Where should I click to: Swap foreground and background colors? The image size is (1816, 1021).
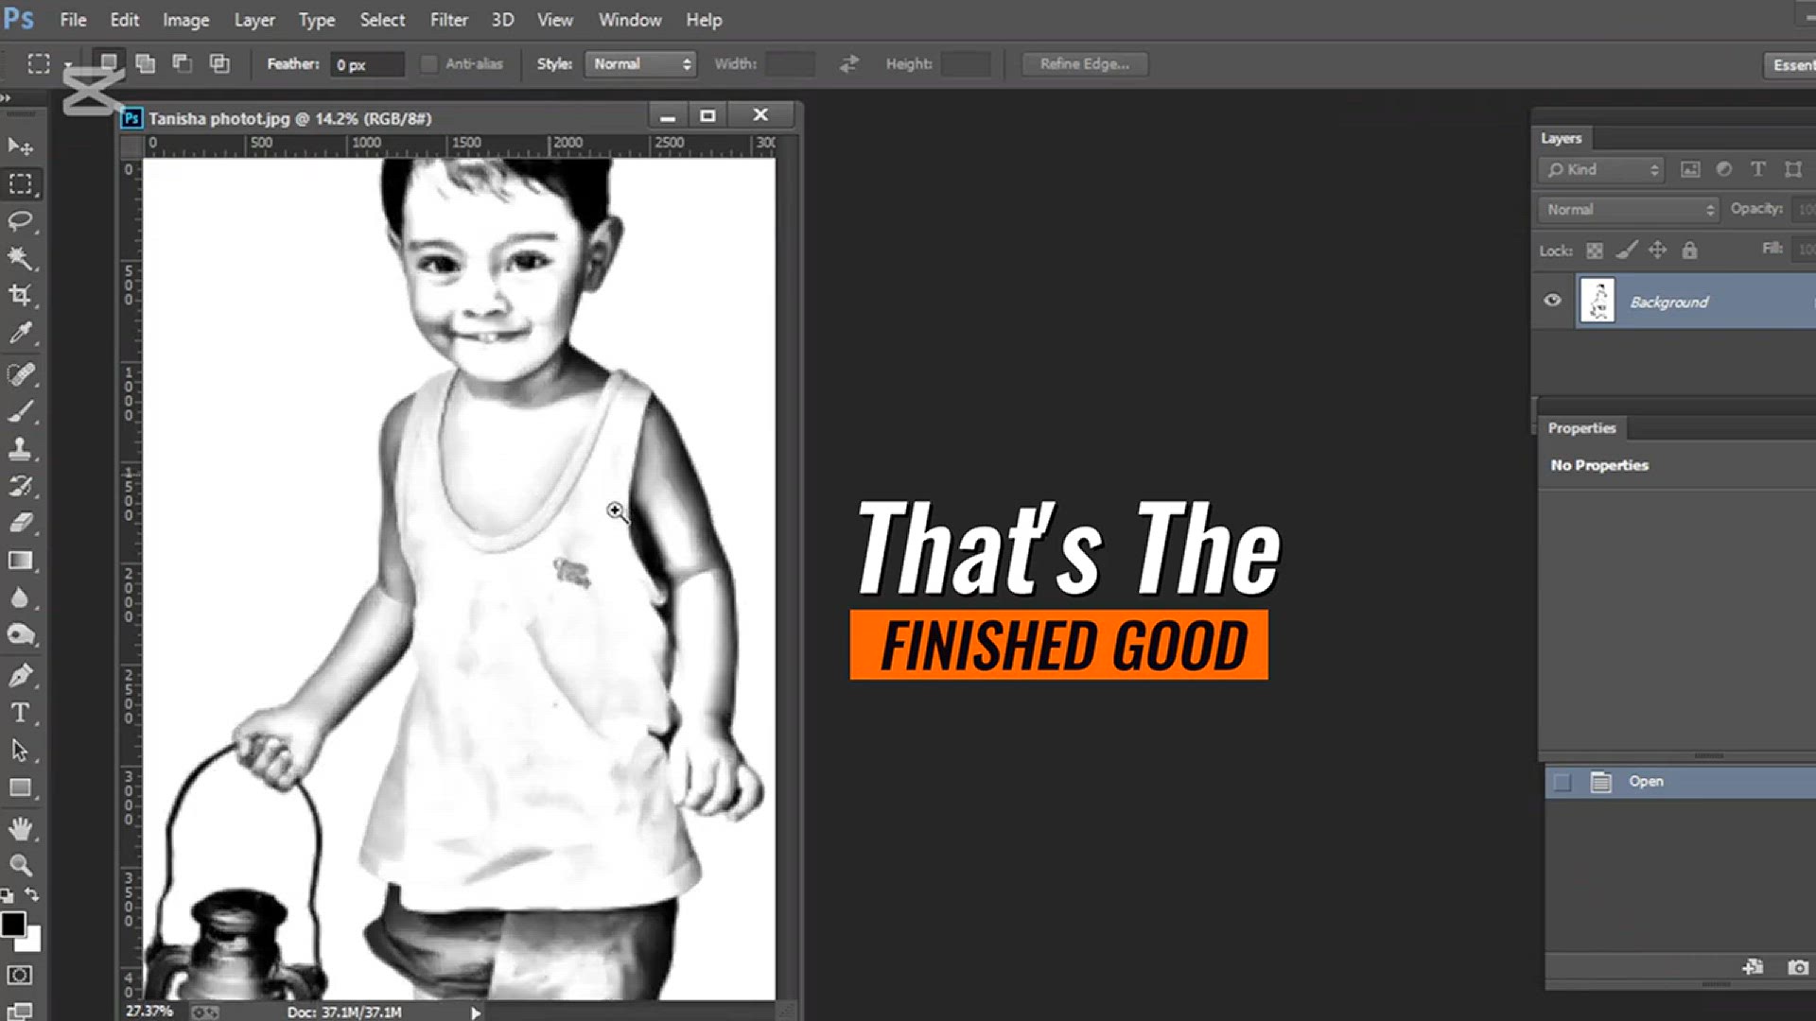pyautogui.click(x=32, y=893)
